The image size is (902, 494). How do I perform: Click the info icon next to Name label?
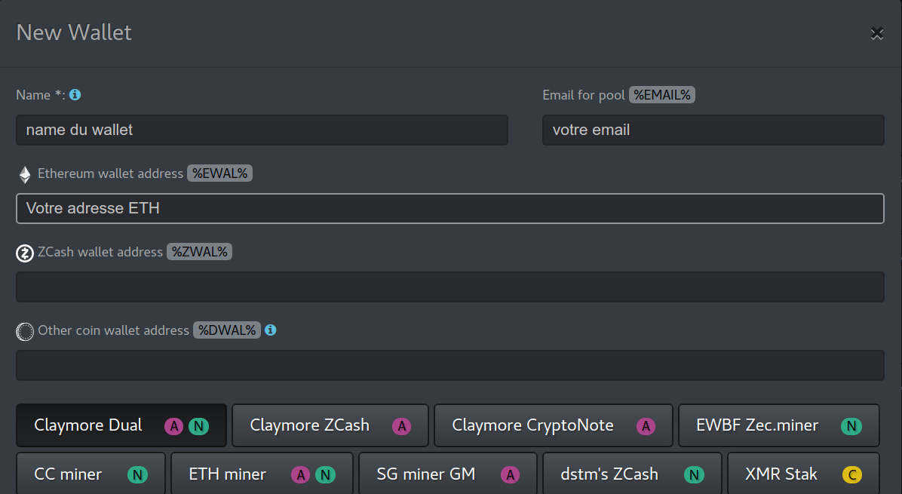pos(75,95)
